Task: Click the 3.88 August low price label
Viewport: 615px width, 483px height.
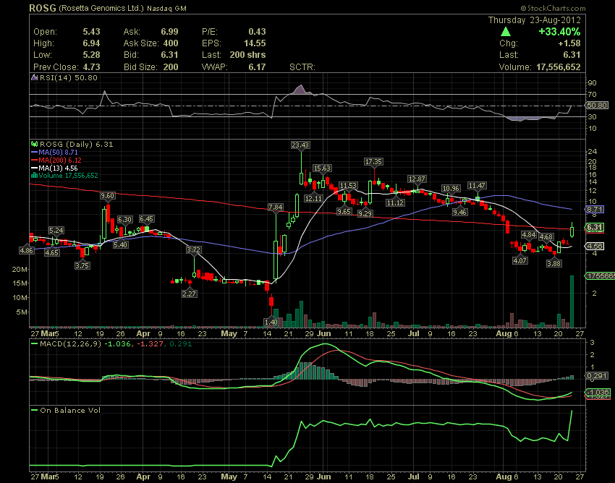Action: click(x=553, y=263)
